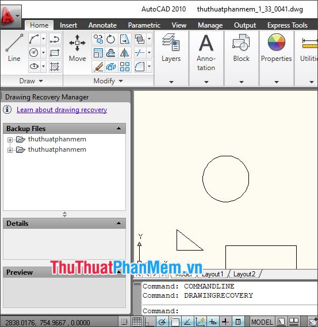Switch to the Express Tools tab
Image resolution: width=318 pixels, height=327 pixels.
pos(288,25)
